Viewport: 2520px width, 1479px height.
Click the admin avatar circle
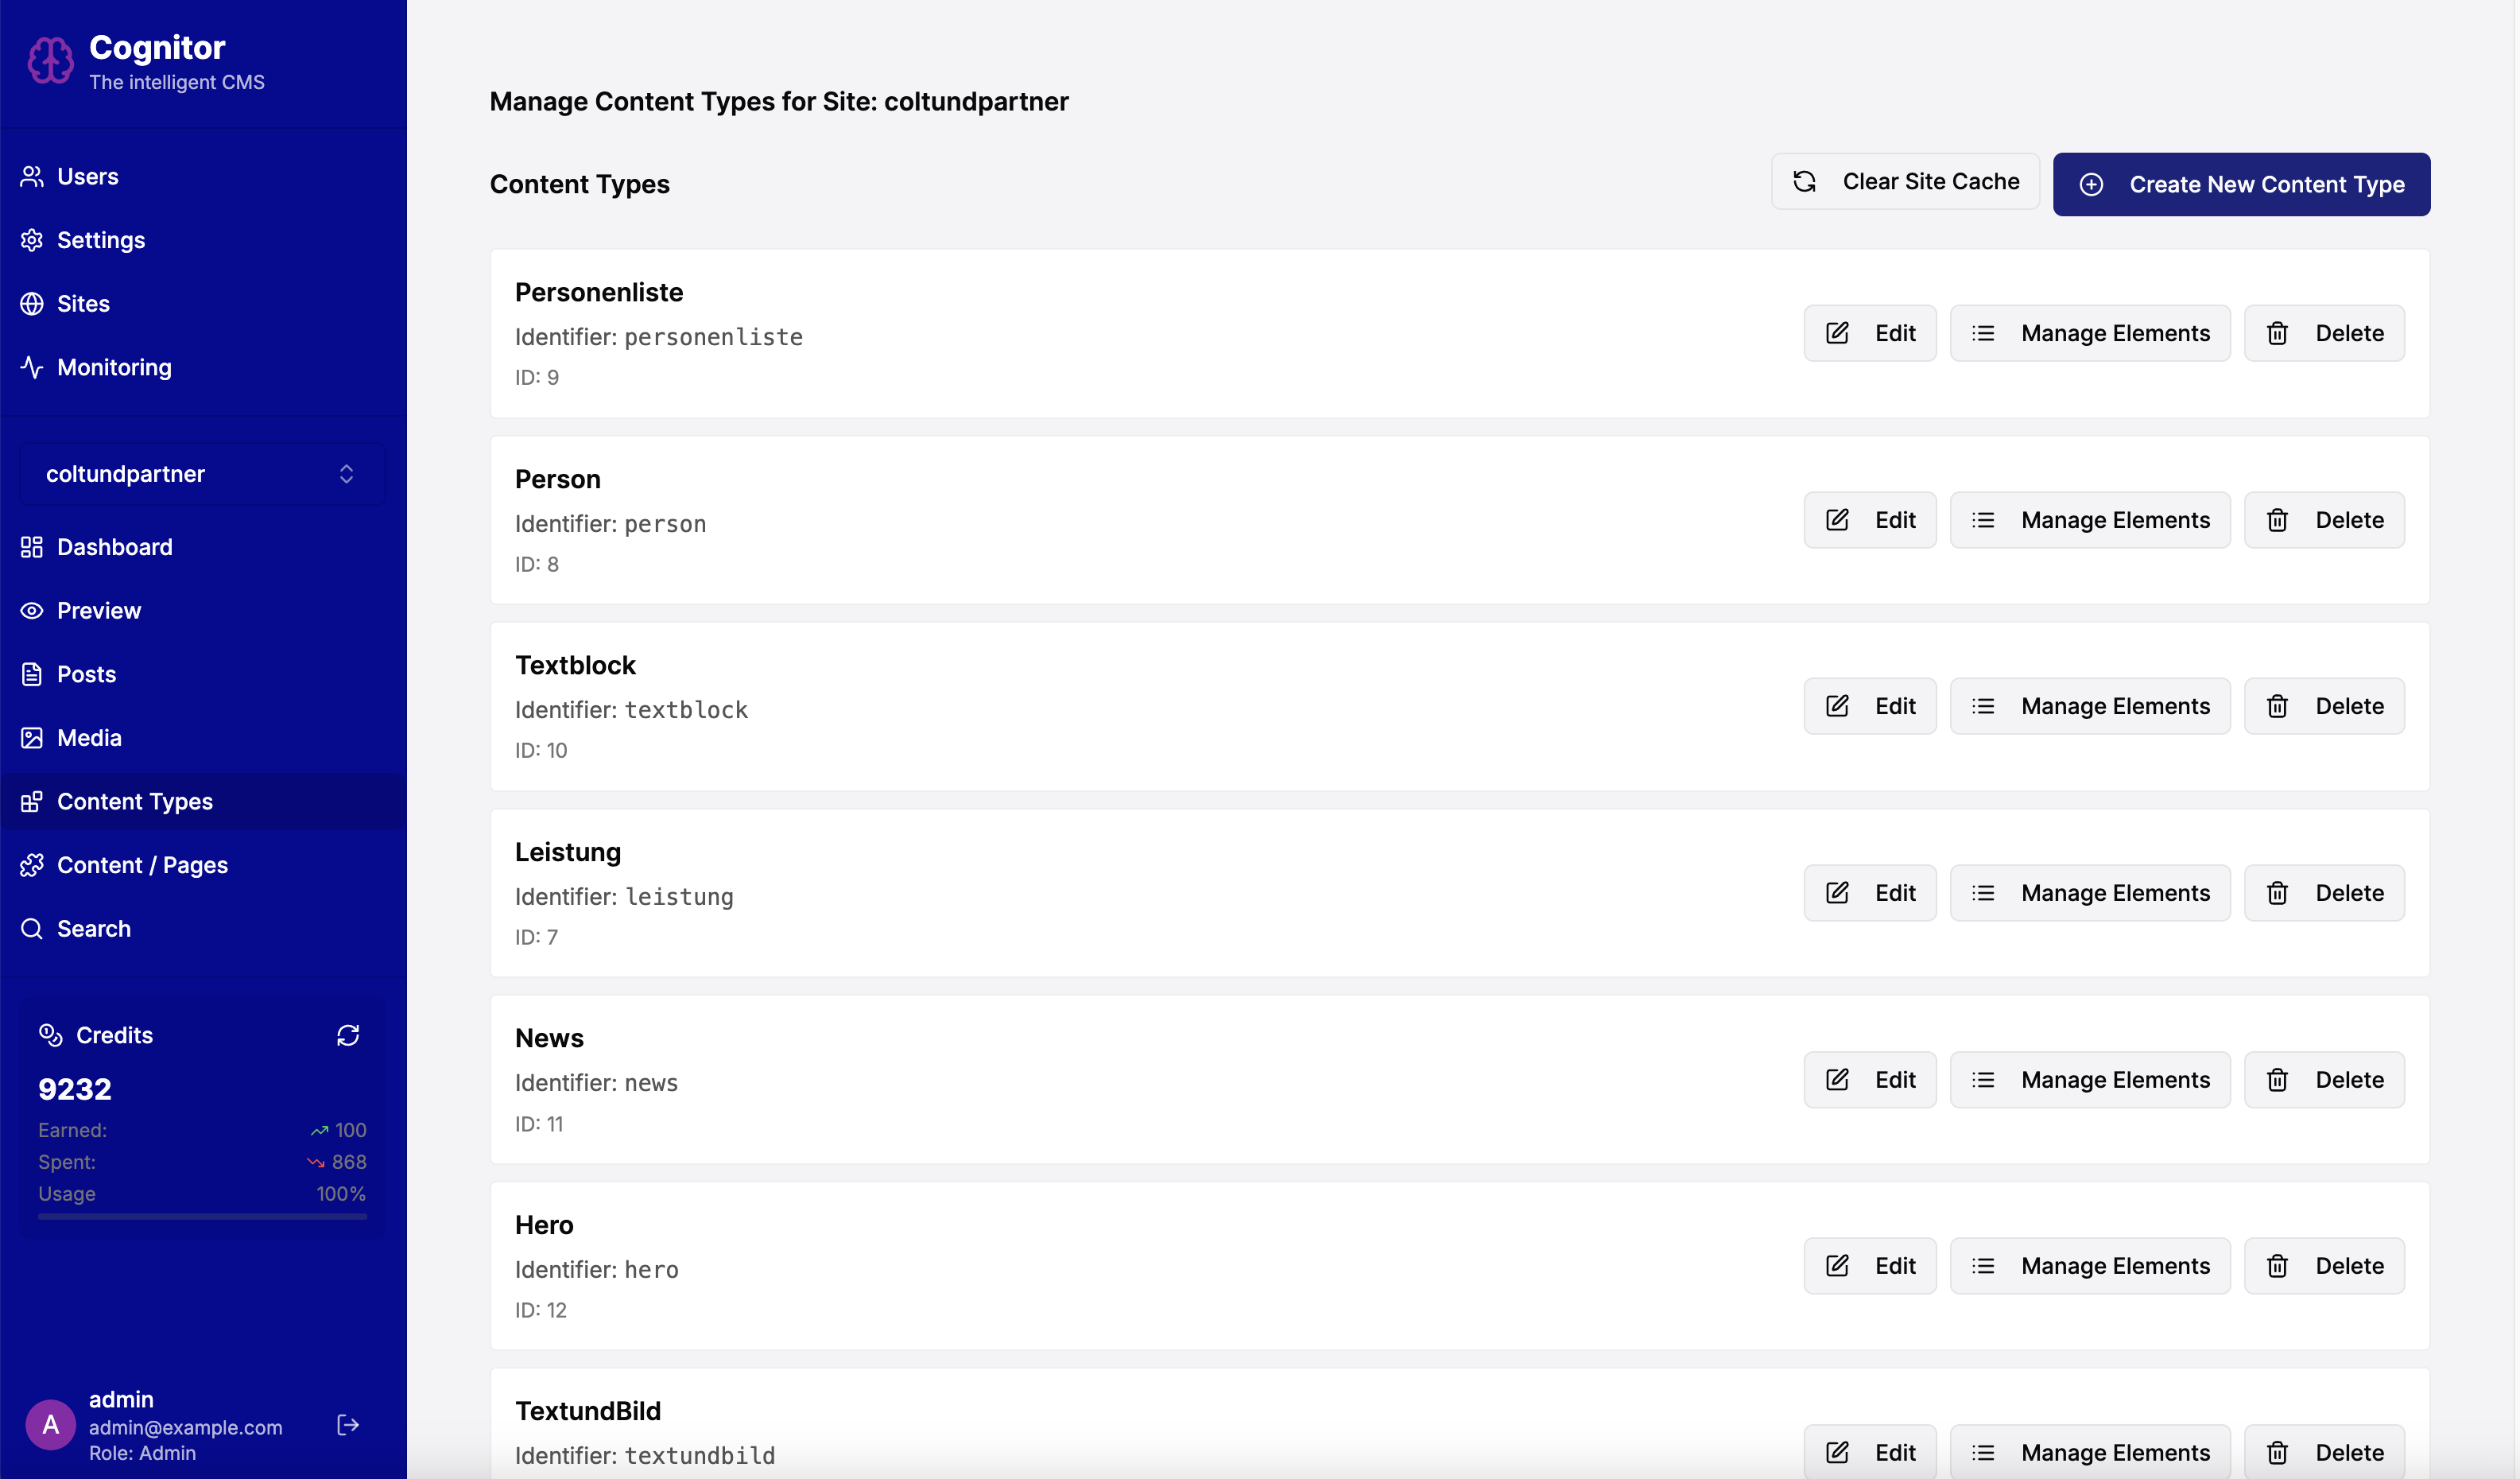click(50, 1424)
